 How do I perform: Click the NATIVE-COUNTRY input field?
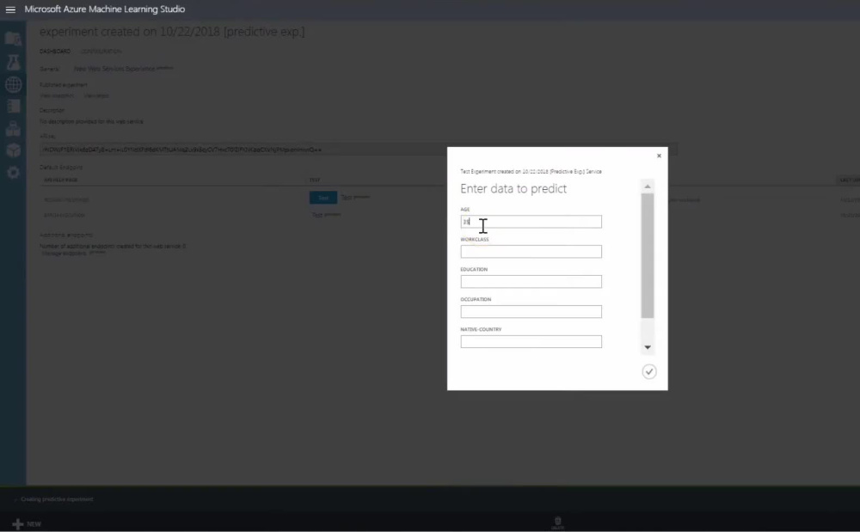(x=531, y=342)
